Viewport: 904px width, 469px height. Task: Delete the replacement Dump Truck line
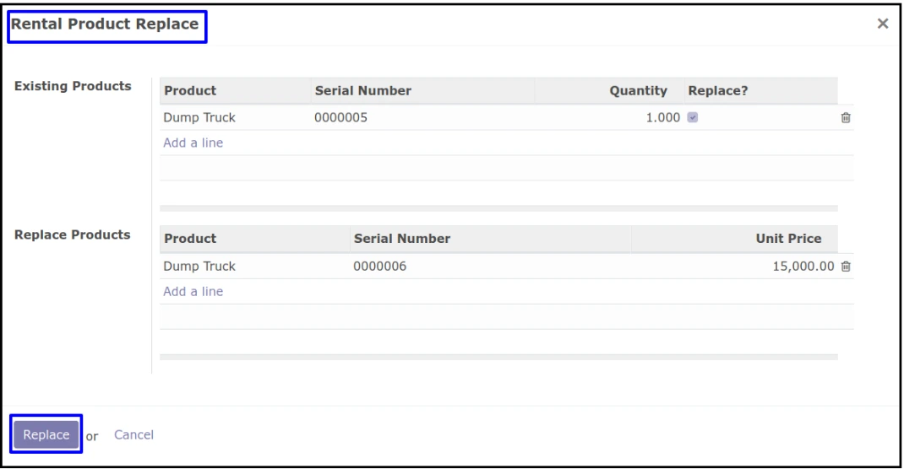pos(845,267)
